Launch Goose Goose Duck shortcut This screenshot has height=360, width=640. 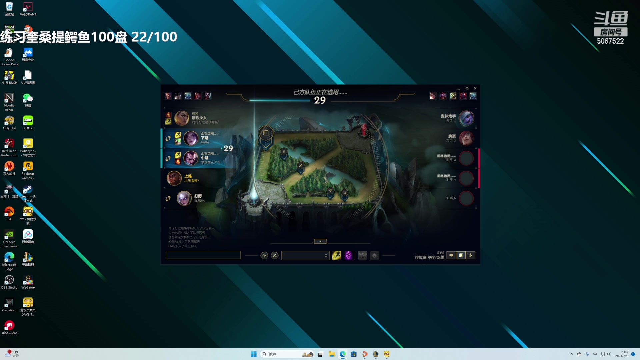click(9, 57)
